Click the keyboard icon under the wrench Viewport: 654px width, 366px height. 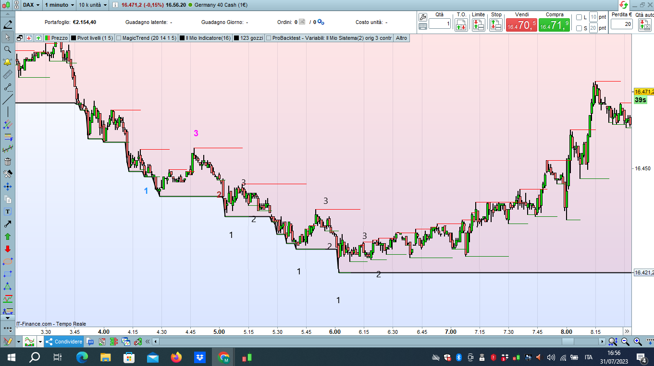[423, 26]
